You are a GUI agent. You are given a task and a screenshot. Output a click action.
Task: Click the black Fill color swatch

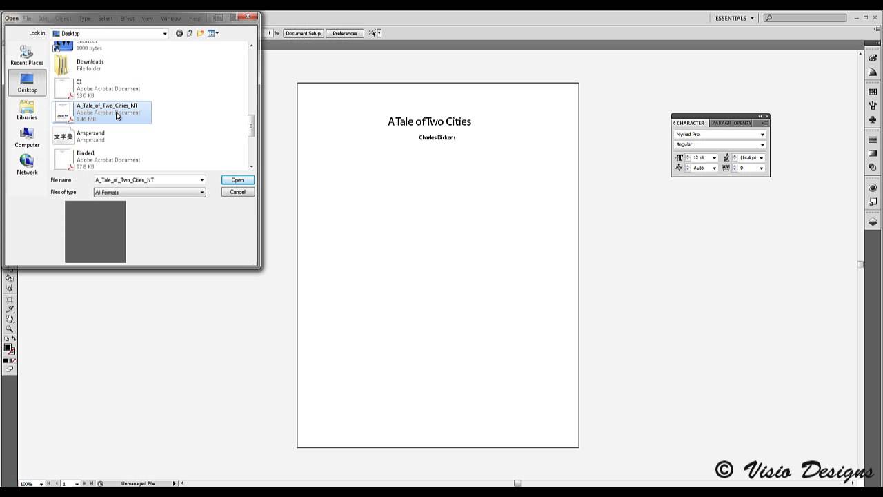[x=8, y=347]
